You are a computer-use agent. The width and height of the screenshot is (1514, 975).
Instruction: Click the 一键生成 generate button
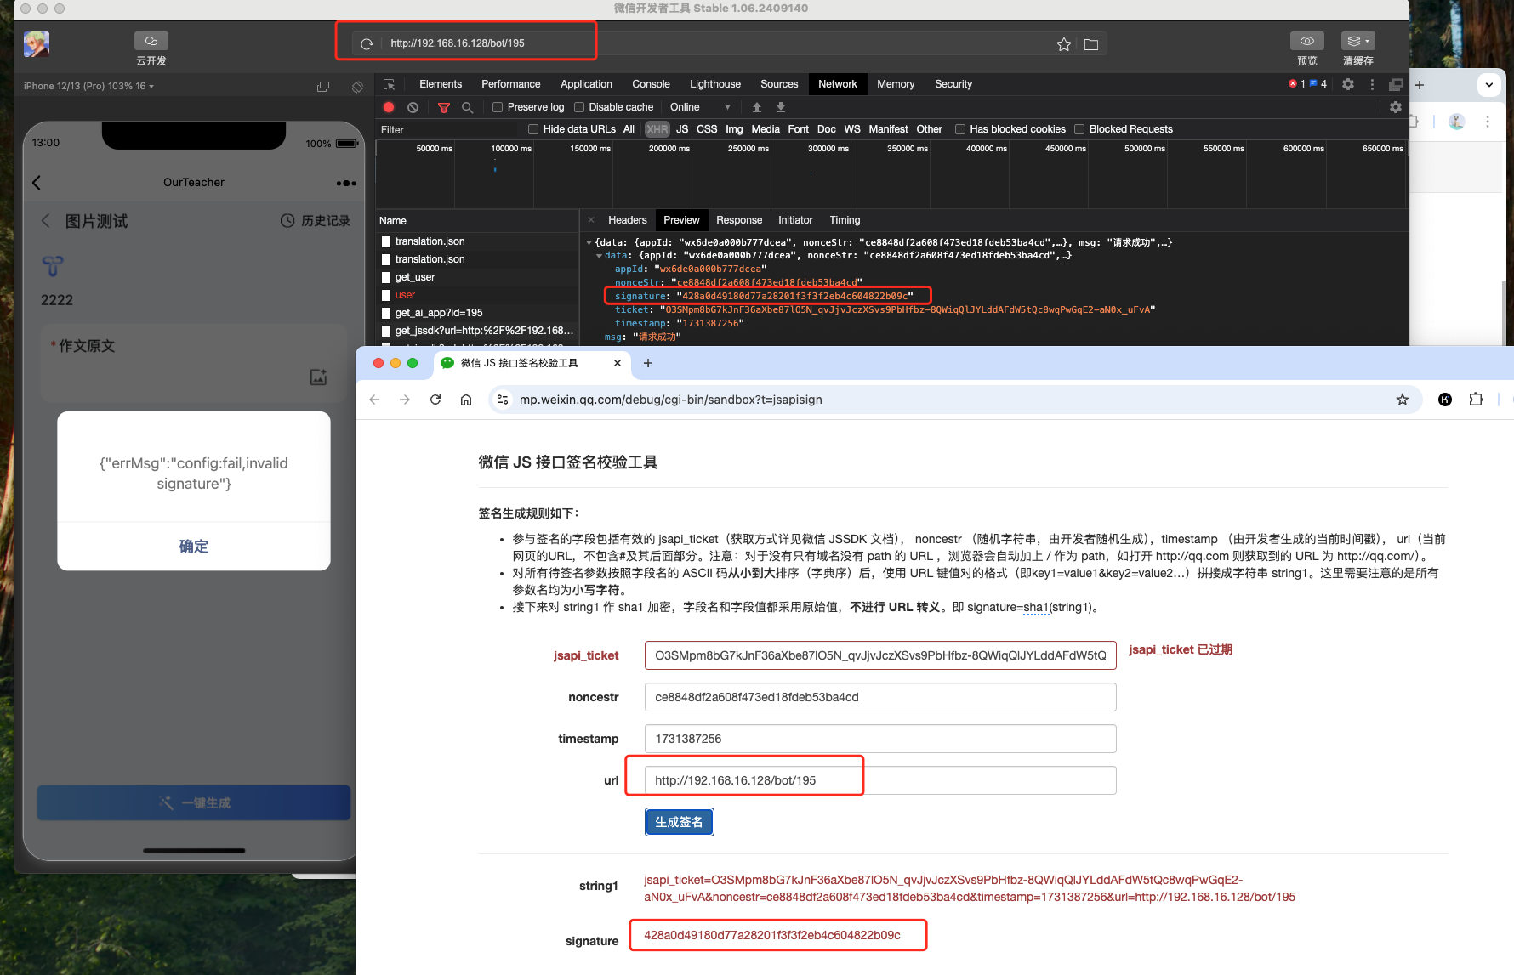coord(194,802)
